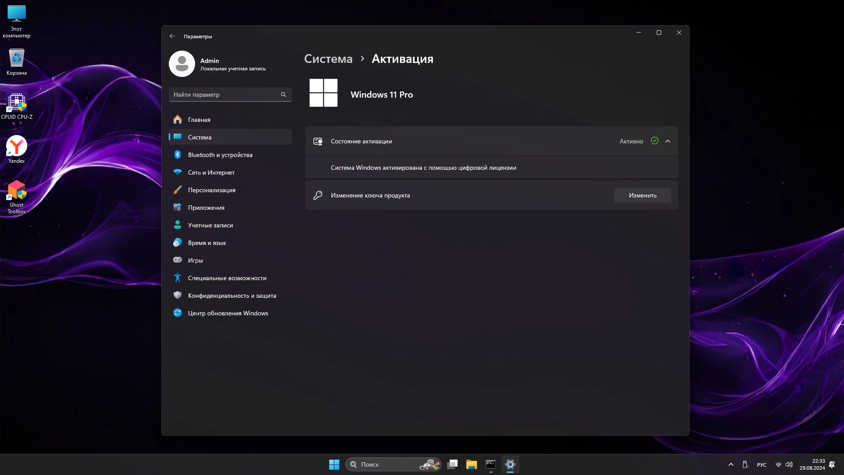Viewport: 844px width, 475px height.
Task: Open Специальные возможности accessibility icon
Action: 178,278
